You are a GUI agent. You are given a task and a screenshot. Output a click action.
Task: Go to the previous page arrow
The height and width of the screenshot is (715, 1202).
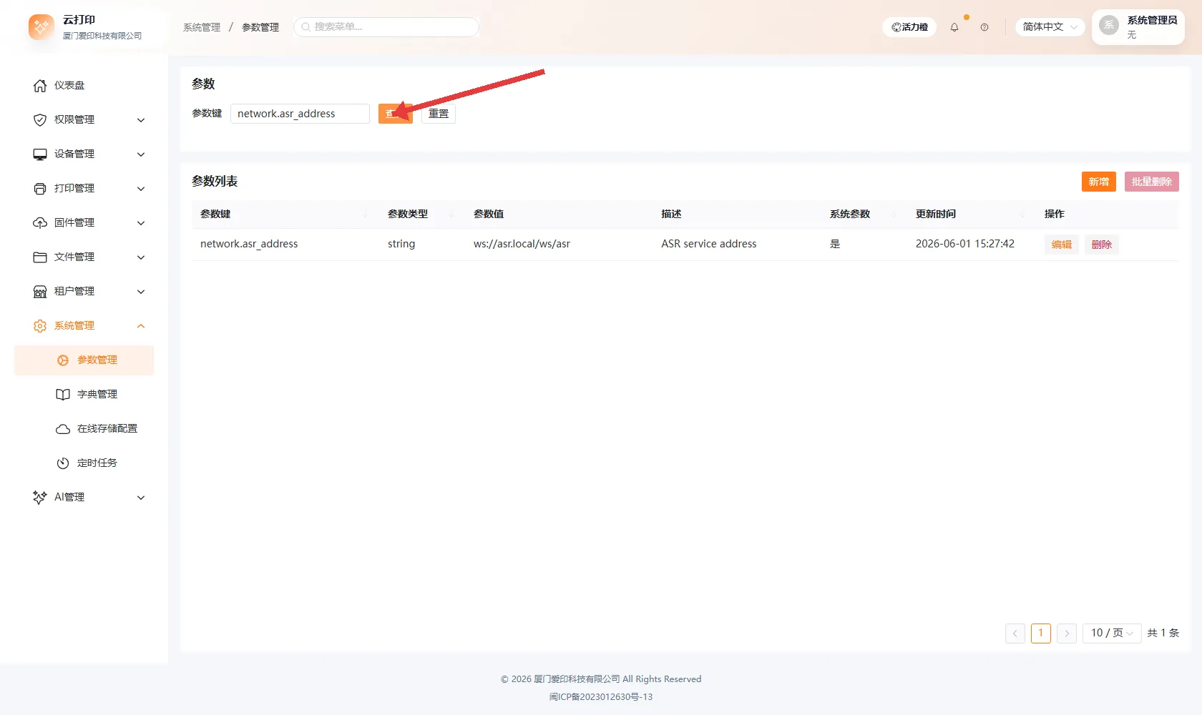(x=1015, y=633)
